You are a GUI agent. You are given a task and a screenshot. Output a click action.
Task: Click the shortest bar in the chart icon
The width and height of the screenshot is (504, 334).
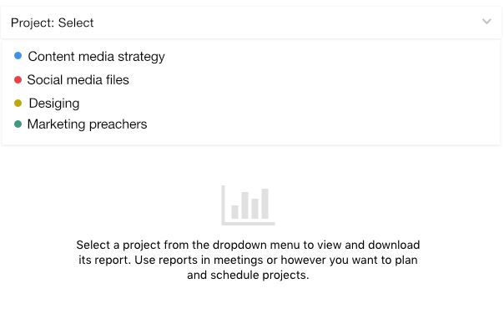tap(235, 212)
